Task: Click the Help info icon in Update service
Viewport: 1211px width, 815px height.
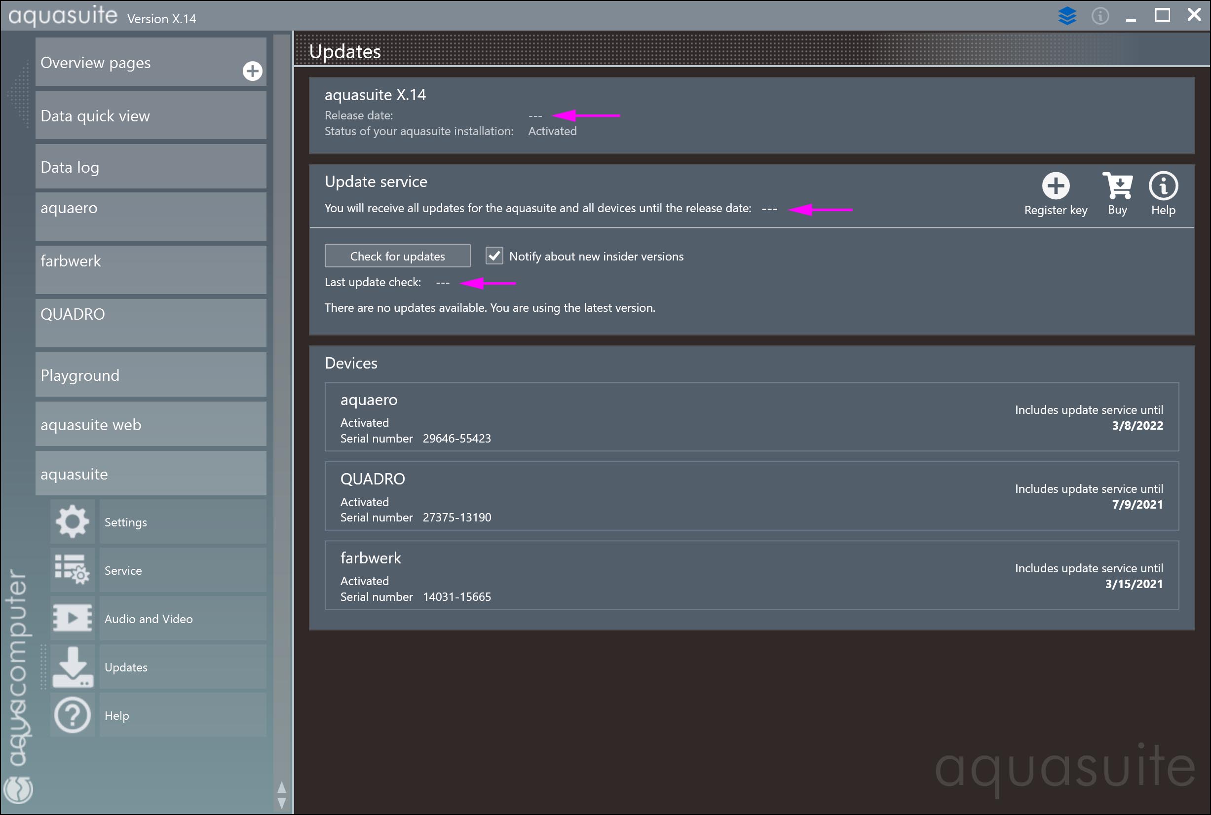Action: [1163, 186]
